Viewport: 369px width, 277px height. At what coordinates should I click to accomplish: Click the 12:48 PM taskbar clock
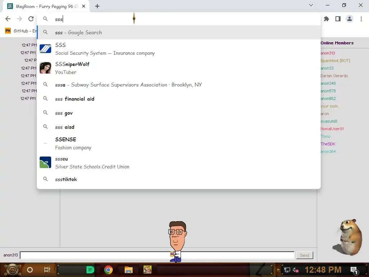[323, 270]
